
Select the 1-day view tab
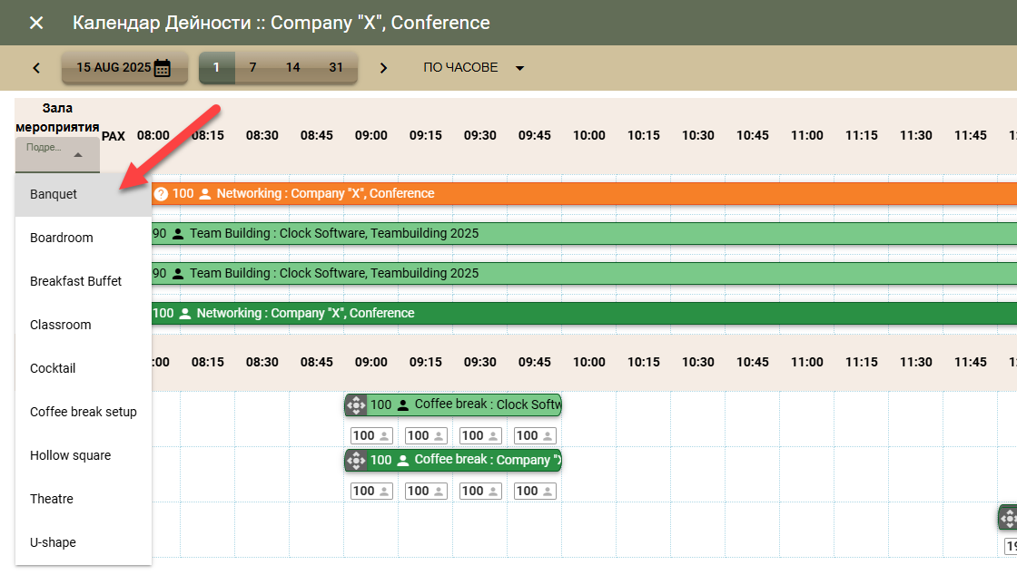pos(217,67)
